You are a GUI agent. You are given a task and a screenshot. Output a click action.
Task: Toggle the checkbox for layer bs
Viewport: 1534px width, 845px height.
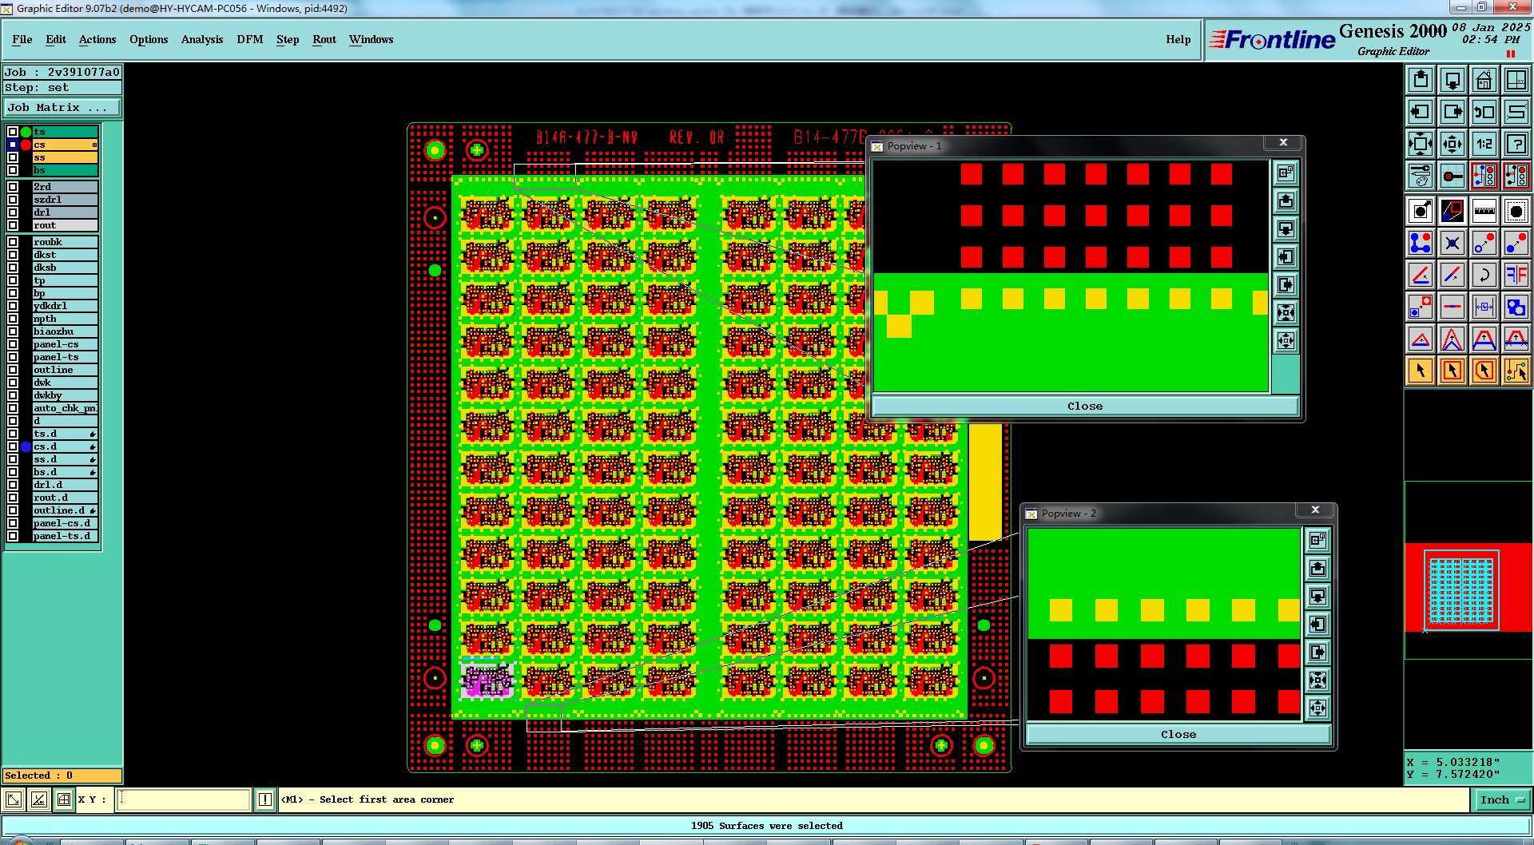13,170
